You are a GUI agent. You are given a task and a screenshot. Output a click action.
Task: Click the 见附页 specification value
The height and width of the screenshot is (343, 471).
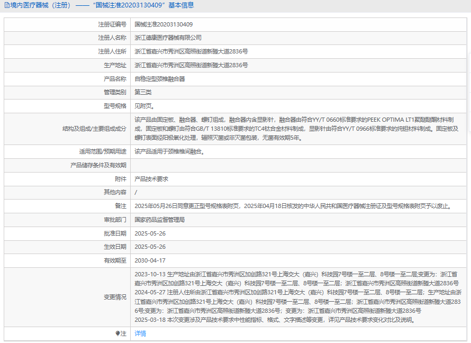click(x=144, y=106)
